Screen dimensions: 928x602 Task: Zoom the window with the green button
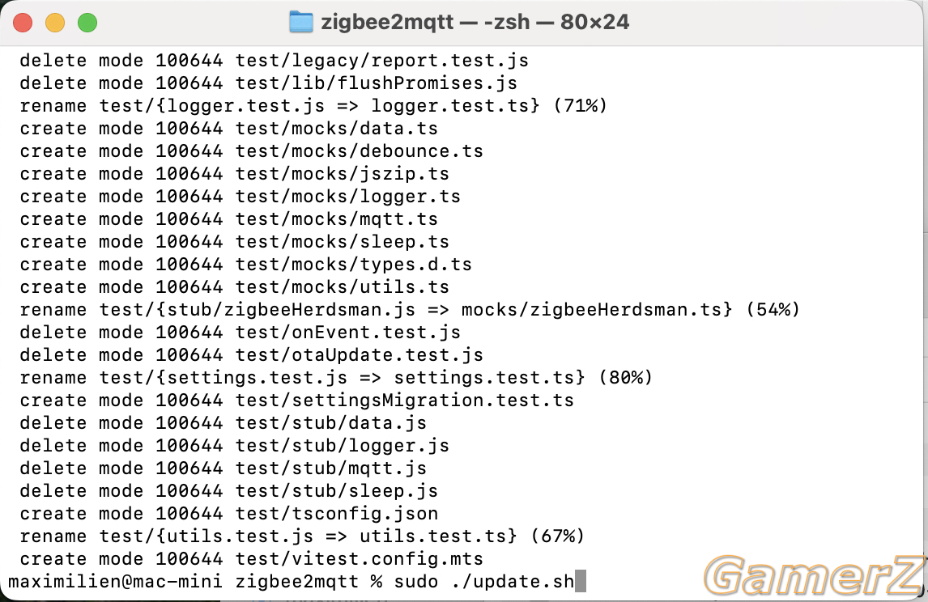click(87, 23)
